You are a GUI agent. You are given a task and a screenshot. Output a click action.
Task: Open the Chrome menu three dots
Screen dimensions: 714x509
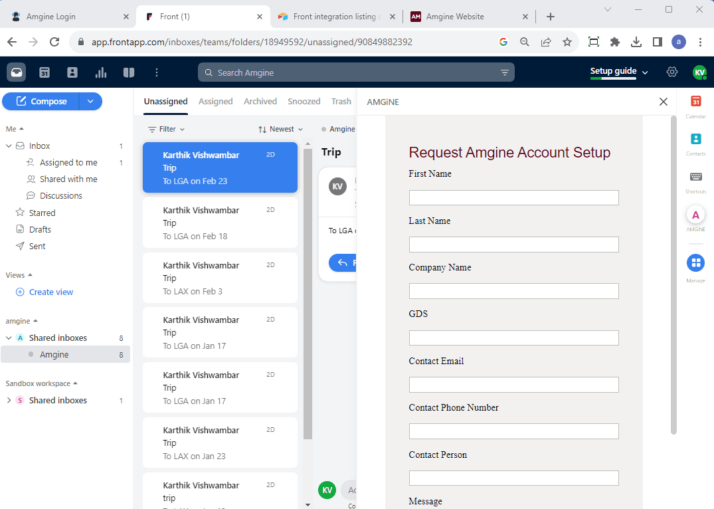(x=700, y=42)
